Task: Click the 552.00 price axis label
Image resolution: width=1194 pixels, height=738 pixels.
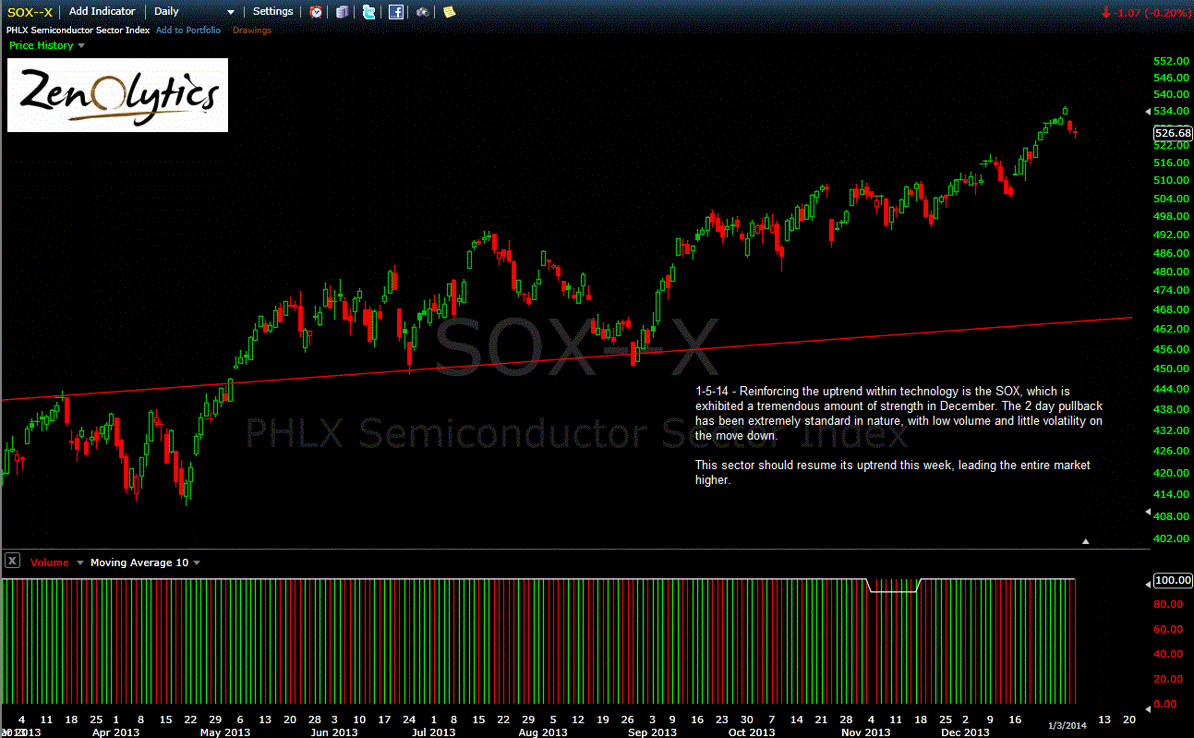Action: [1170, 61]
